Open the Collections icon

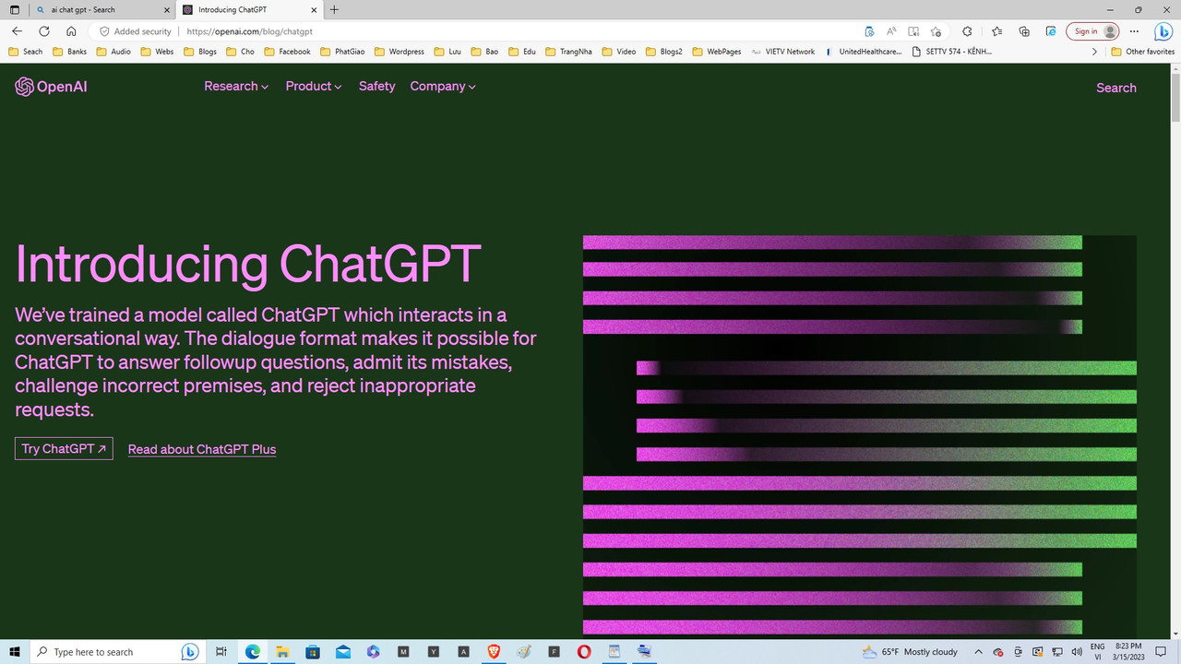(1024, 31)
